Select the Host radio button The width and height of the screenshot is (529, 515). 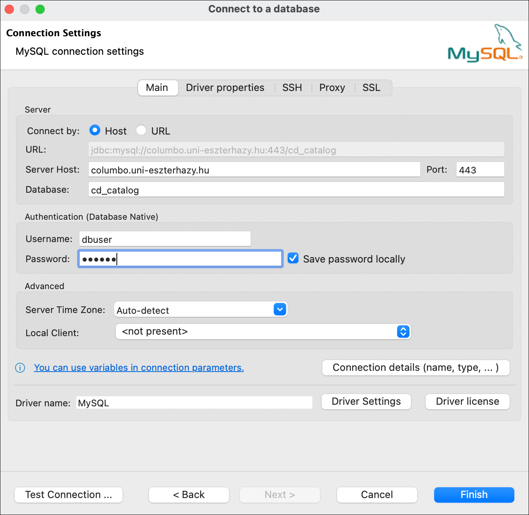point(95,130)
